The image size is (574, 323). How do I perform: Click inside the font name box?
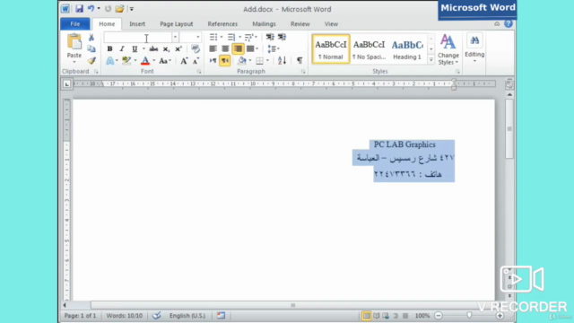coord(137,37)
